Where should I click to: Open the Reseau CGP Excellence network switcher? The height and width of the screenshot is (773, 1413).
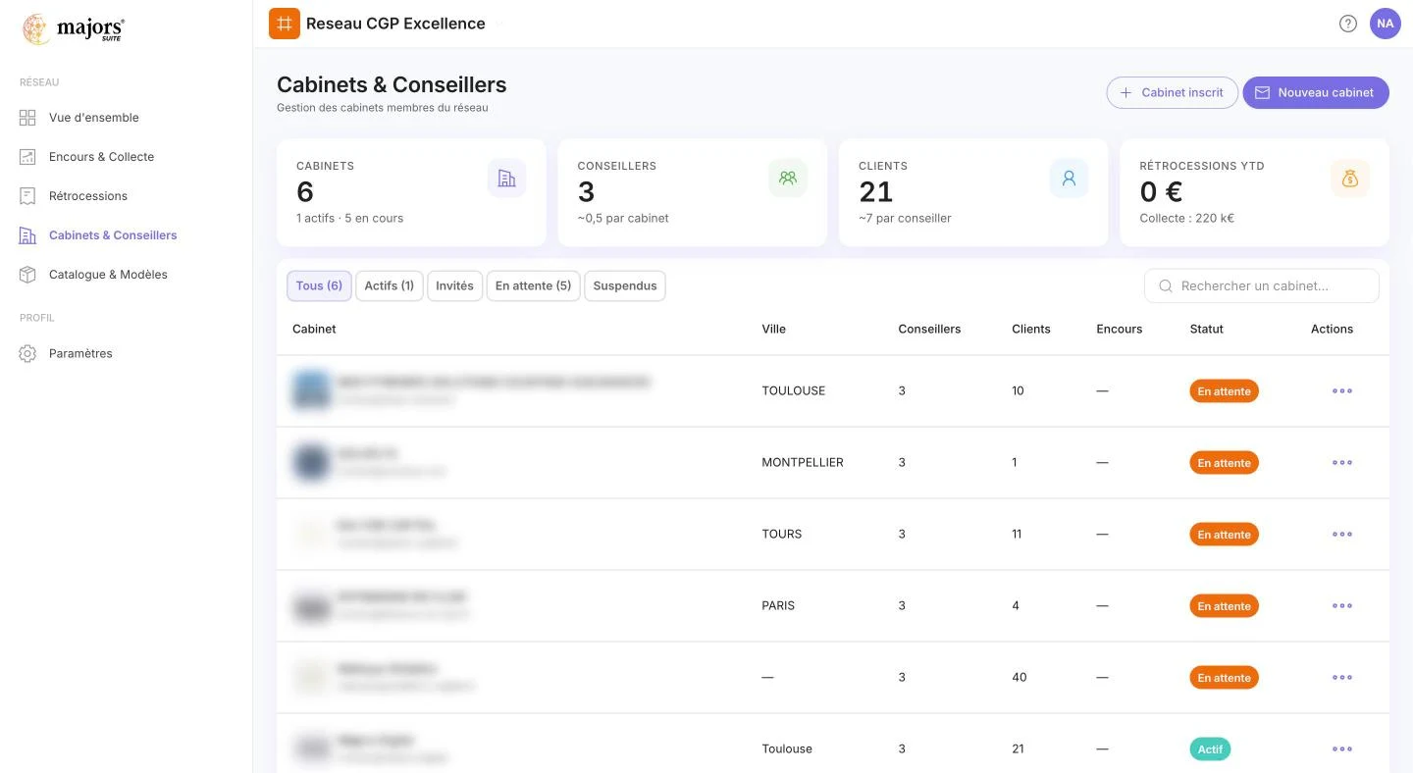(387, 24)
